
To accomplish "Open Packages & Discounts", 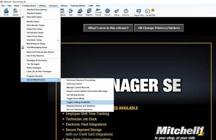I will click(41, 60).
